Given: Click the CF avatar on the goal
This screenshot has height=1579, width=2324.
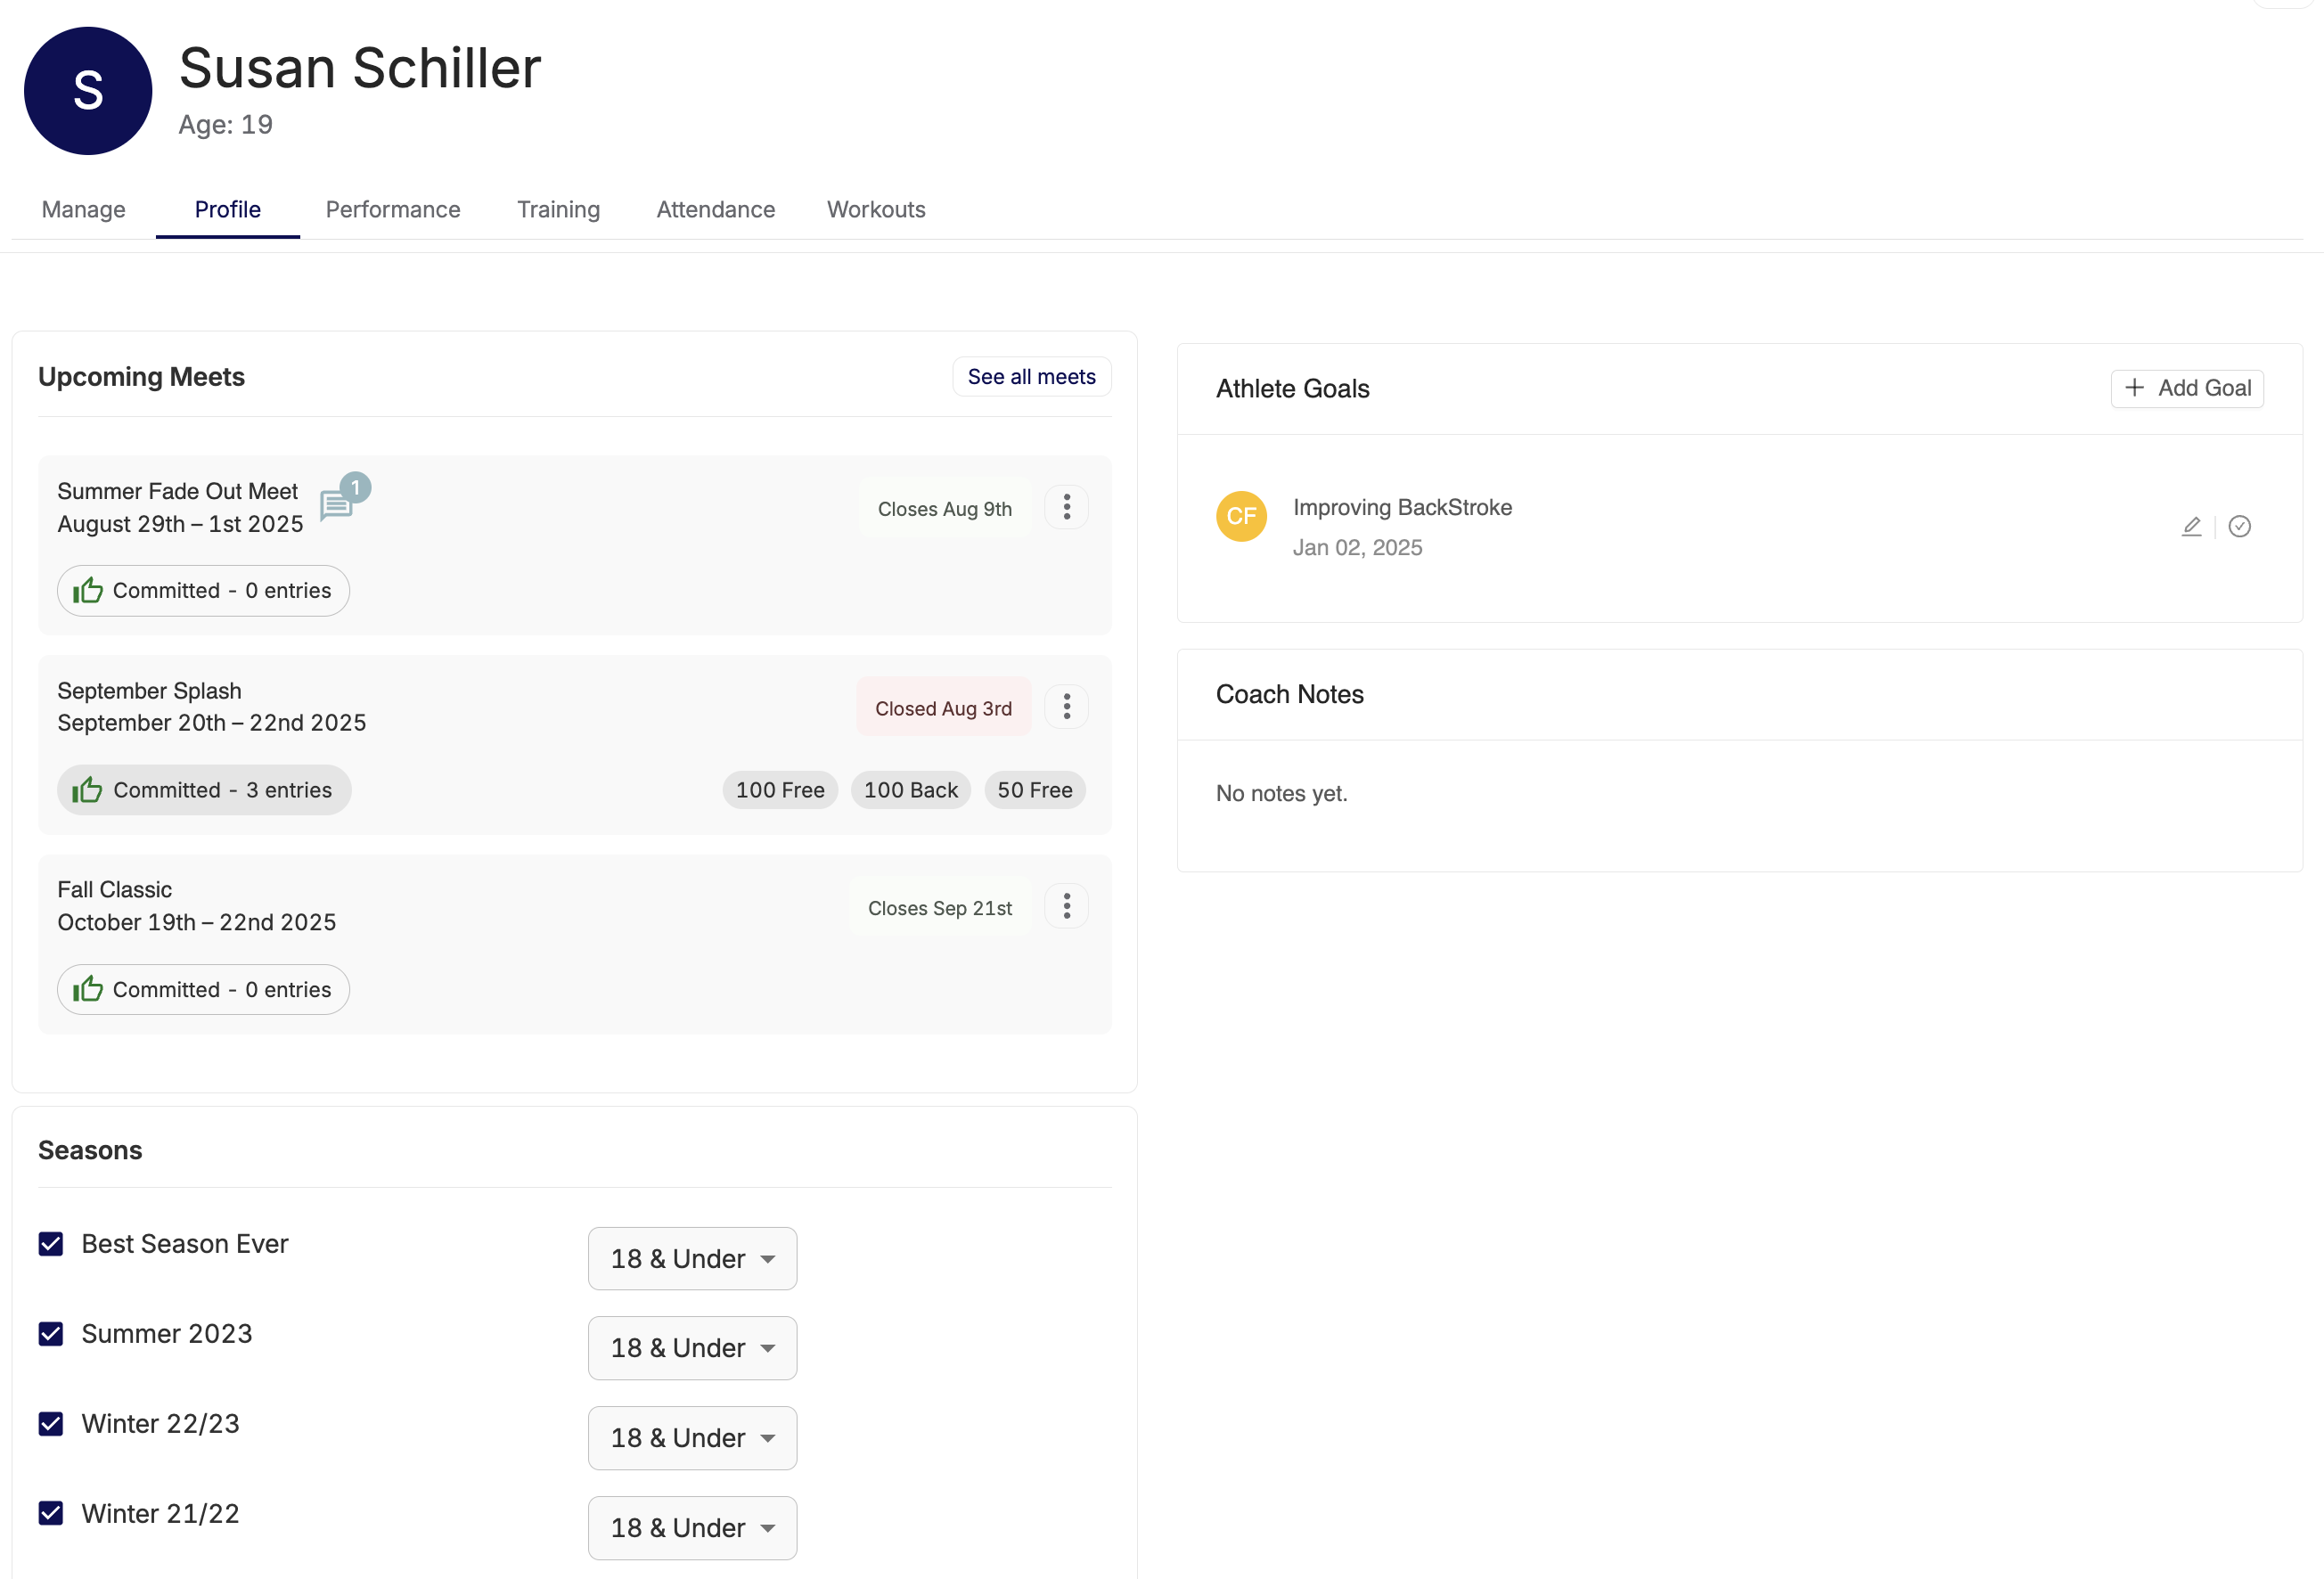Looking at the screenshot, I should (x=1241, y=516).
